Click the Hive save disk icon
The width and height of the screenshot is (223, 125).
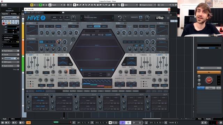tap(141, 17)
